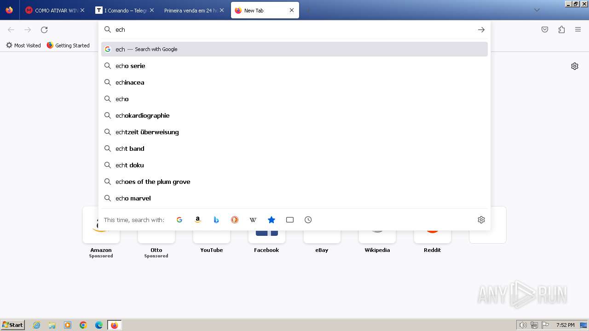Search this time with Amazon icon

tap(198, 220)
